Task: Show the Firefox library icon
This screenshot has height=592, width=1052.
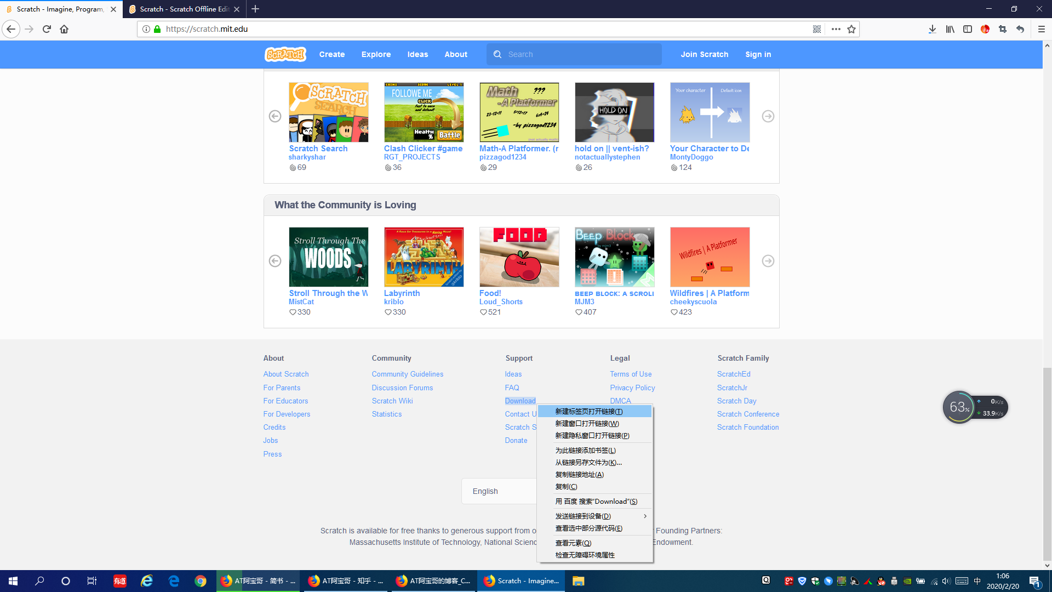Action: 950,29
